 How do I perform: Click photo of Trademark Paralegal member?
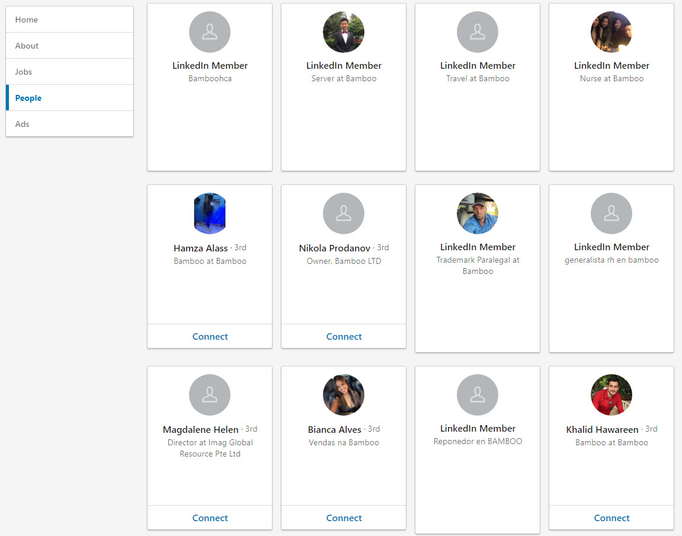tap(478, 213)
